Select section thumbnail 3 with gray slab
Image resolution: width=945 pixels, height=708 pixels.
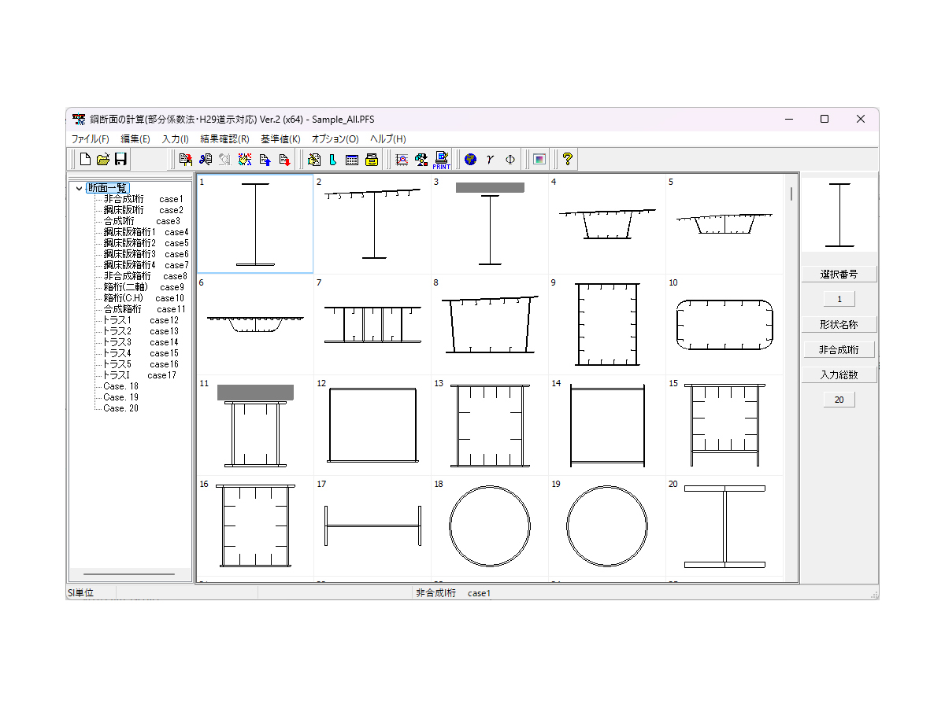(490, 224)
